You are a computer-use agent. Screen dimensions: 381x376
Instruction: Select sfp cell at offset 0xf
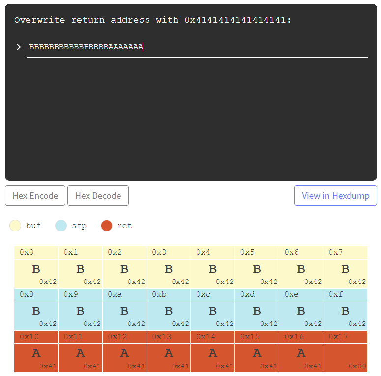tap(345, 309)
